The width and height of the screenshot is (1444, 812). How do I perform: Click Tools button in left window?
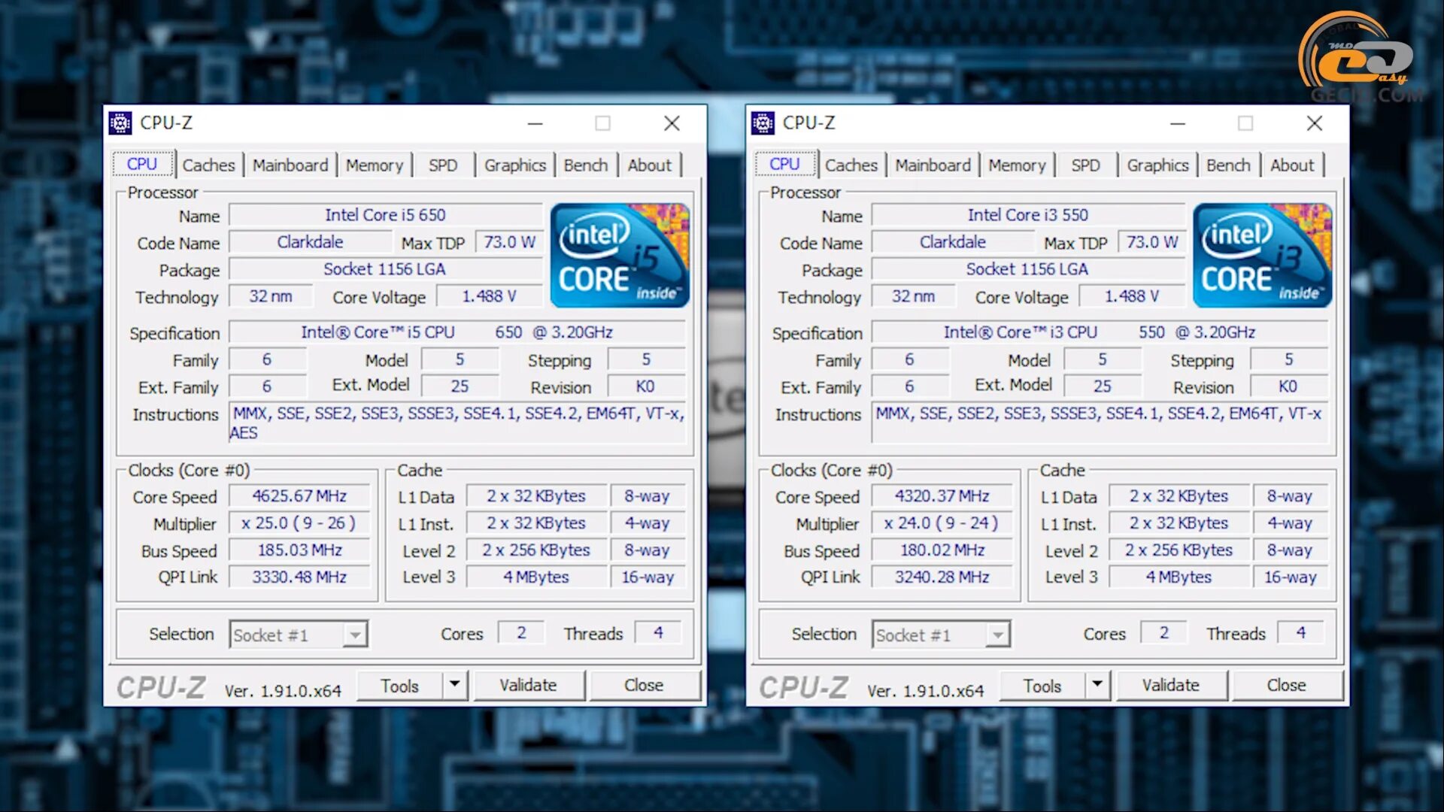click(399, 686)
